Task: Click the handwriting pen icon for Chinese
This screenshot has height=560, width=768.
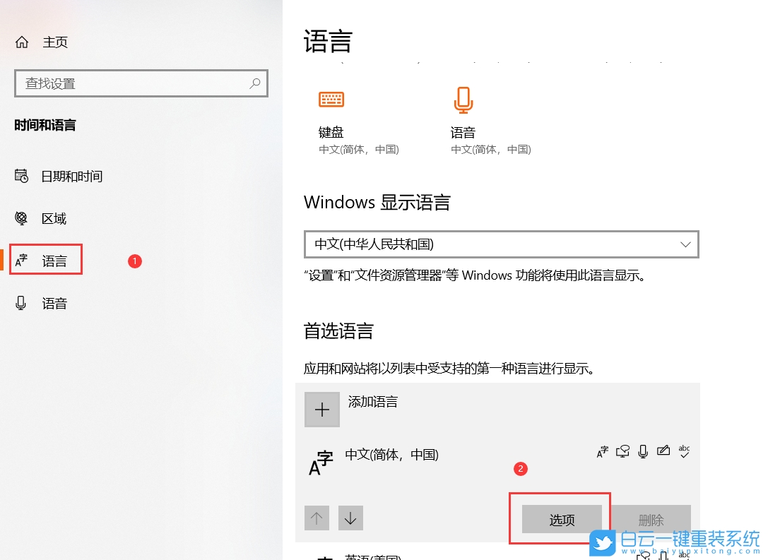Action: coord(663,451)
